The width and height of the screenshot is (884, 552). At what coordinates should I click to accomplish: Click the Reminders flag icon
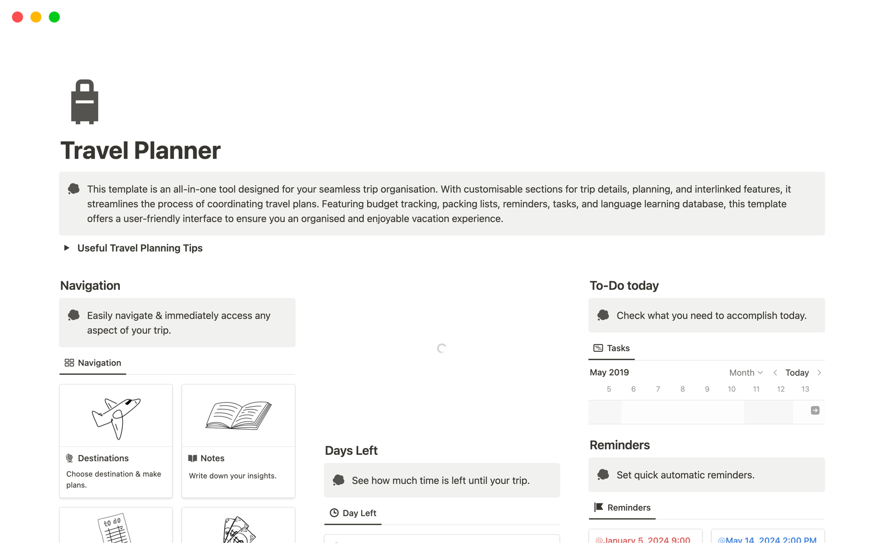(x=598, y=507)
